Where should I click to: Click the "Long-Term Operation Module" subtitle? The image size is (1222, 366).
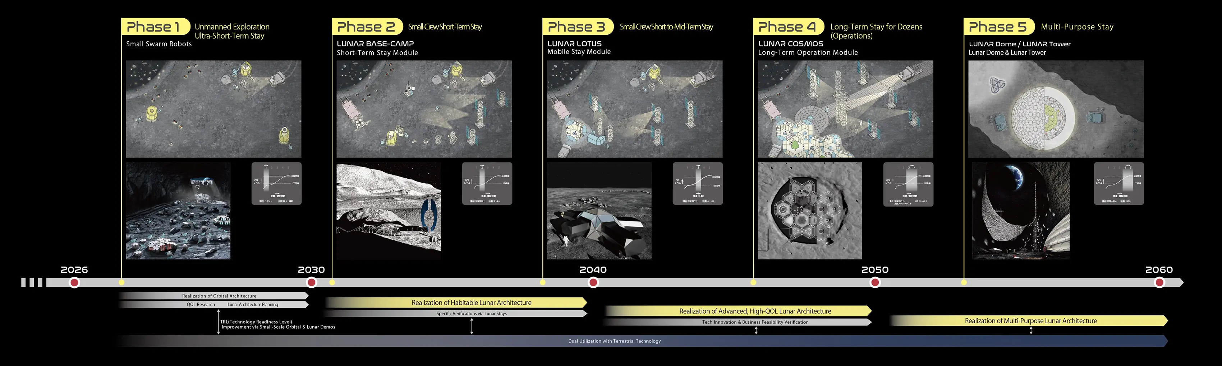[x=808, y=52]
